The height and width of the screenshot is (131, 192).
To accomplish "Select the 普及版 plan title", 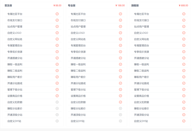I will pos(8,6).
